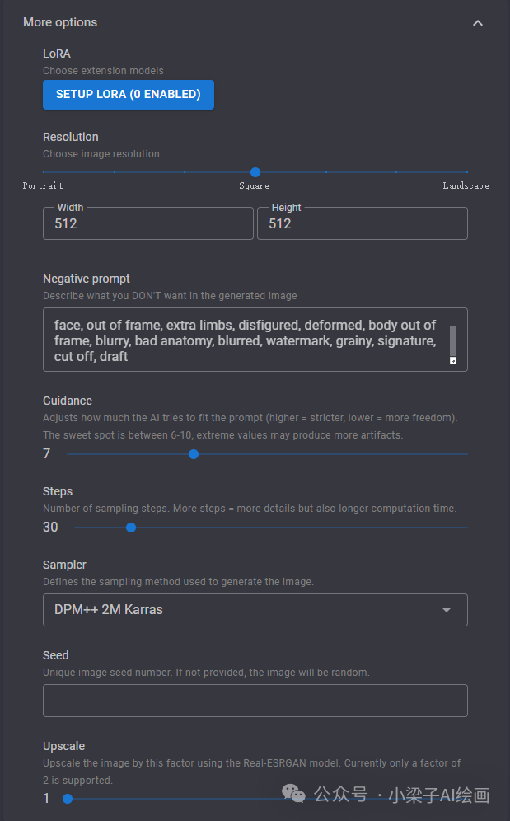Click the Steps slider handle
The height and width of the screenshot is (821, 510).
pyautogui.click(x=131, y=528)
